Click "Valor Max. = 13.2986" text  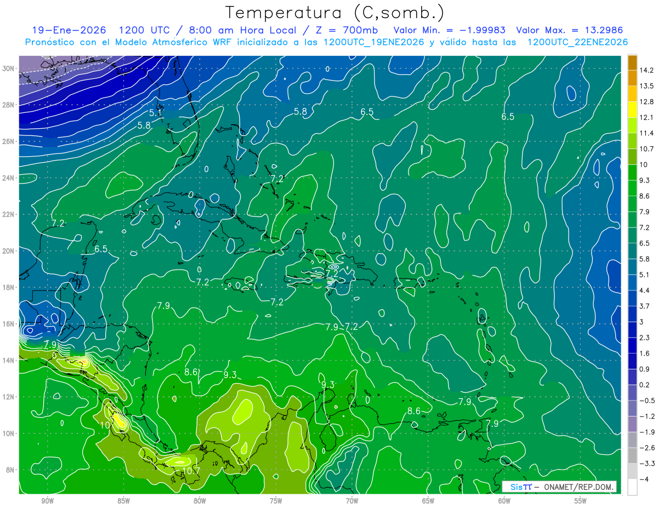click(x=570, y=30)
